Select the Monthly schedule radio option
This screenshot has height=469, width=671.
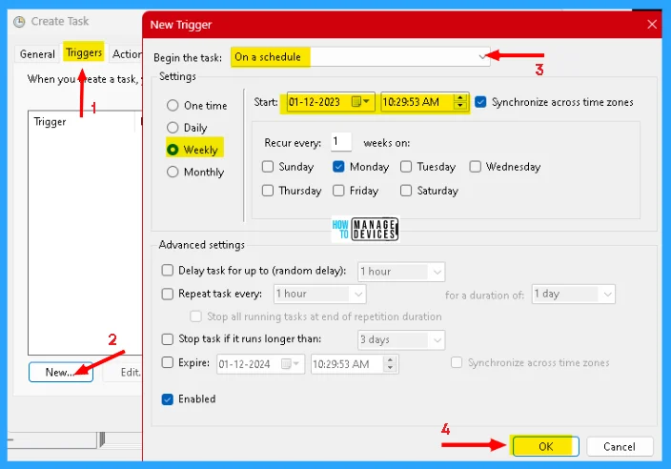[195, 172]
